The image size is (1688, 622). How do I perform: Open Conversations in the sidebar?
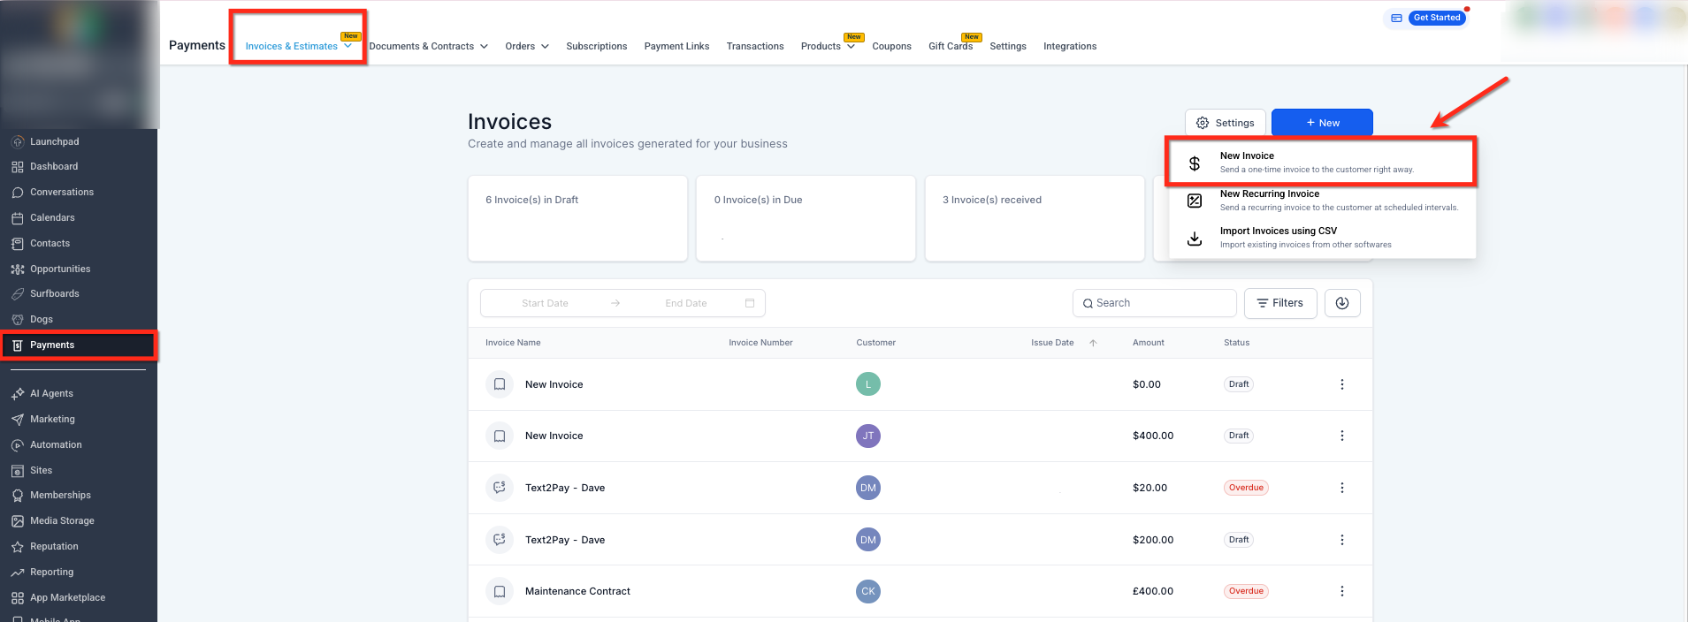coord(61,192)
